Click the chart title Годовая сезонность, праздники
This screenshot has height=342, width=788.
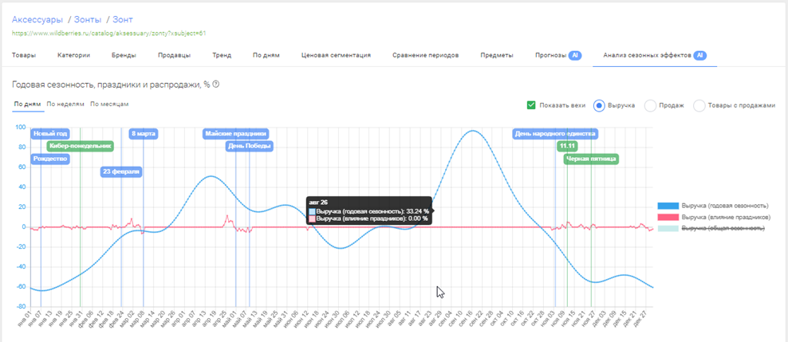111,85
